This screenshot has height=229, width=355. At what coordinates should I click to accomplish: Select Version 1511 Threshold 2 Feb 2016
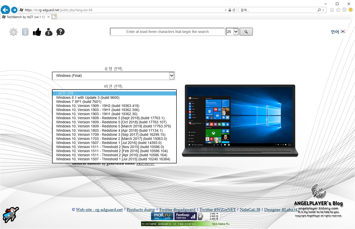tap(114, 151)
